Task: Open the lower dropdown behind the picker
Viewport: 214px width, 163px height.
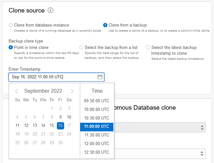Action: (160, 154)
